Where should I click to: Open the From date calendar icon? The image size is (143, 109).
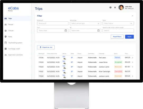coord(66,31)
